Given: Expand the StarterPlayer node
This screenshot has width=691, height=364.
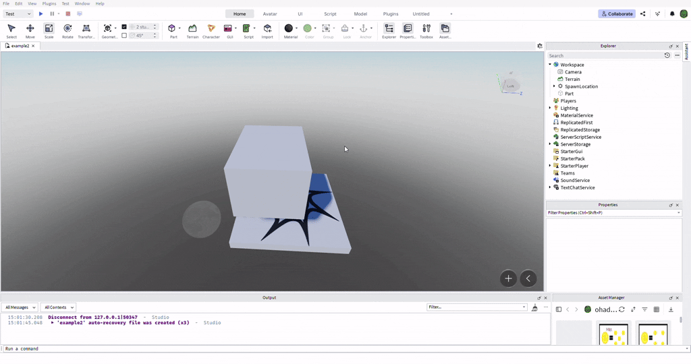Looking at the screenshot, I should pyautogui.click(x=550, y=166).
